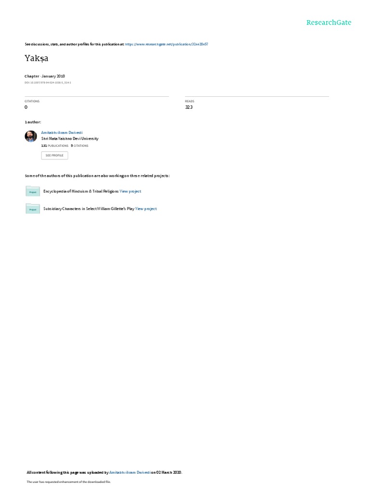370x493 pixels.
Task: Click the Yakṣa publication title
Action: pos(37,58)
